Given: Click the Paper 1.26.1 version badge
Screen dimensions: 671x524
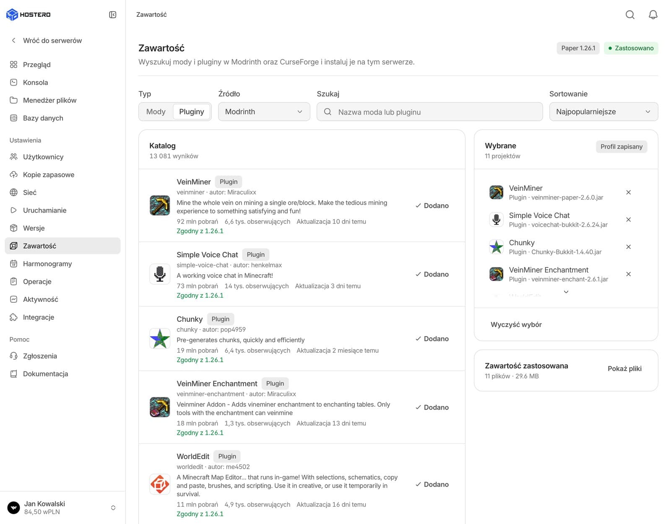Looking at the screenshot, I should tap(578, 48).
